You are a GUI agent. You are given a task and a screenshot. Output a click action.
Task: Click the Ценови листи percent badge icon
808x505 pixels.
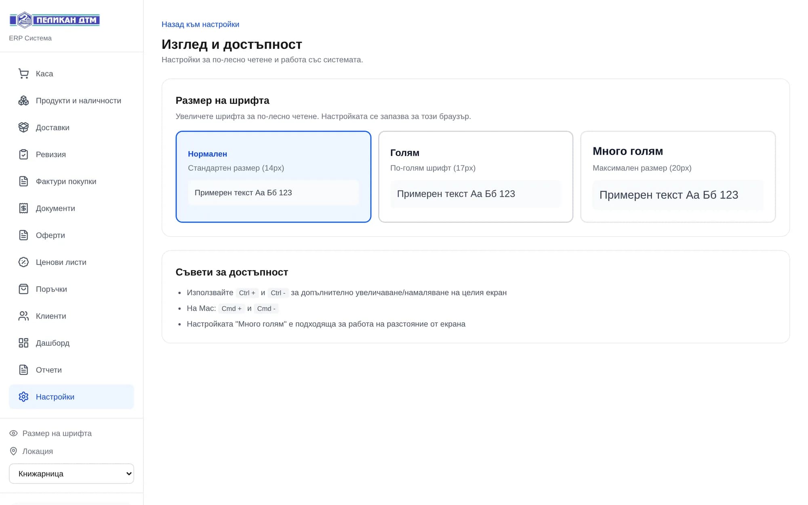coord(23,262)
